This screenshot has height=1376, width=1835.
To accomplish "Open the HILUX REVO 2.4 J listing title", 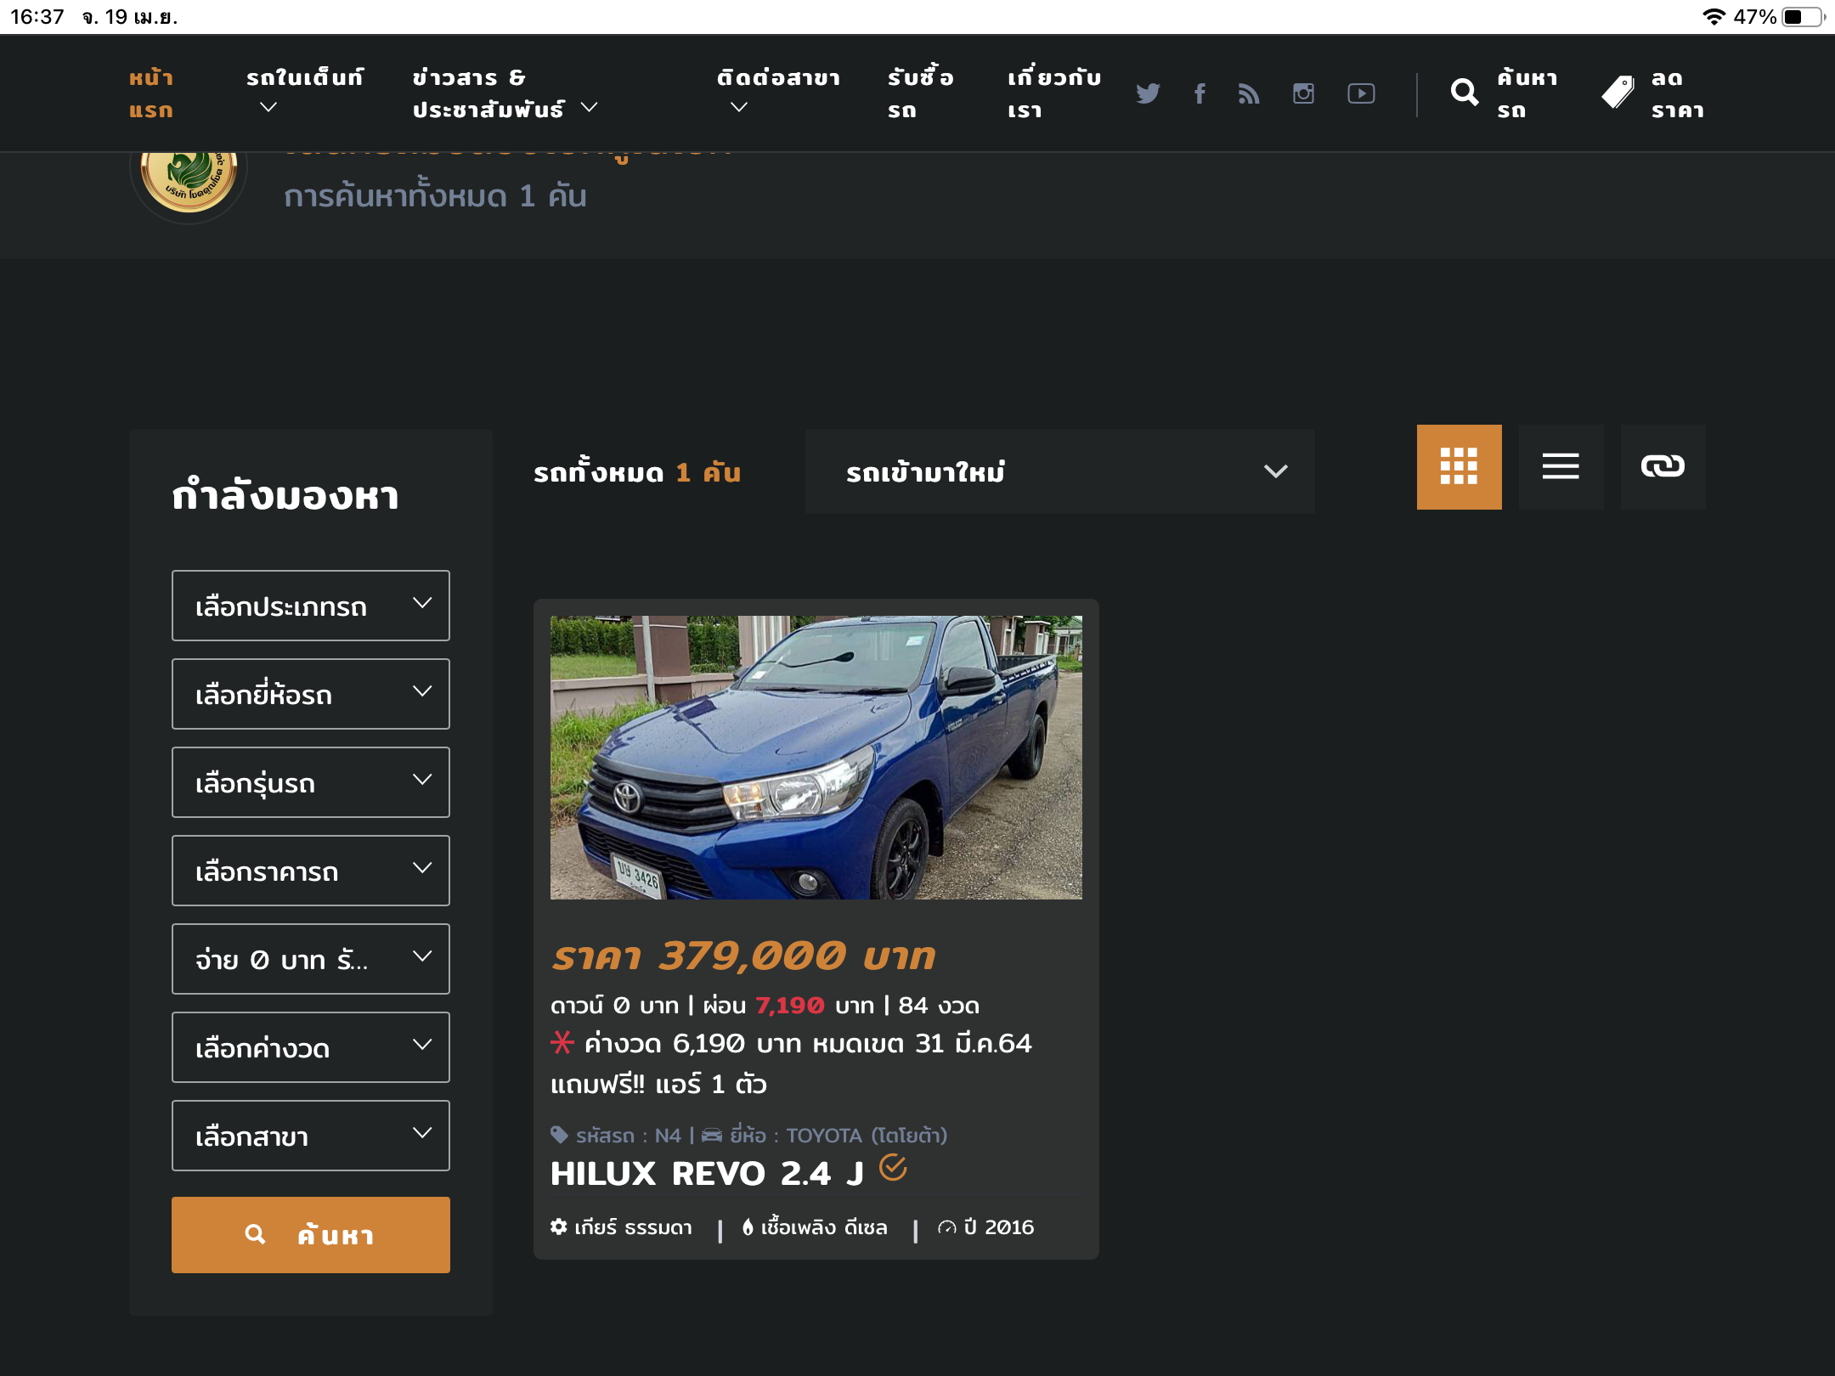I will pos(707,1174).
